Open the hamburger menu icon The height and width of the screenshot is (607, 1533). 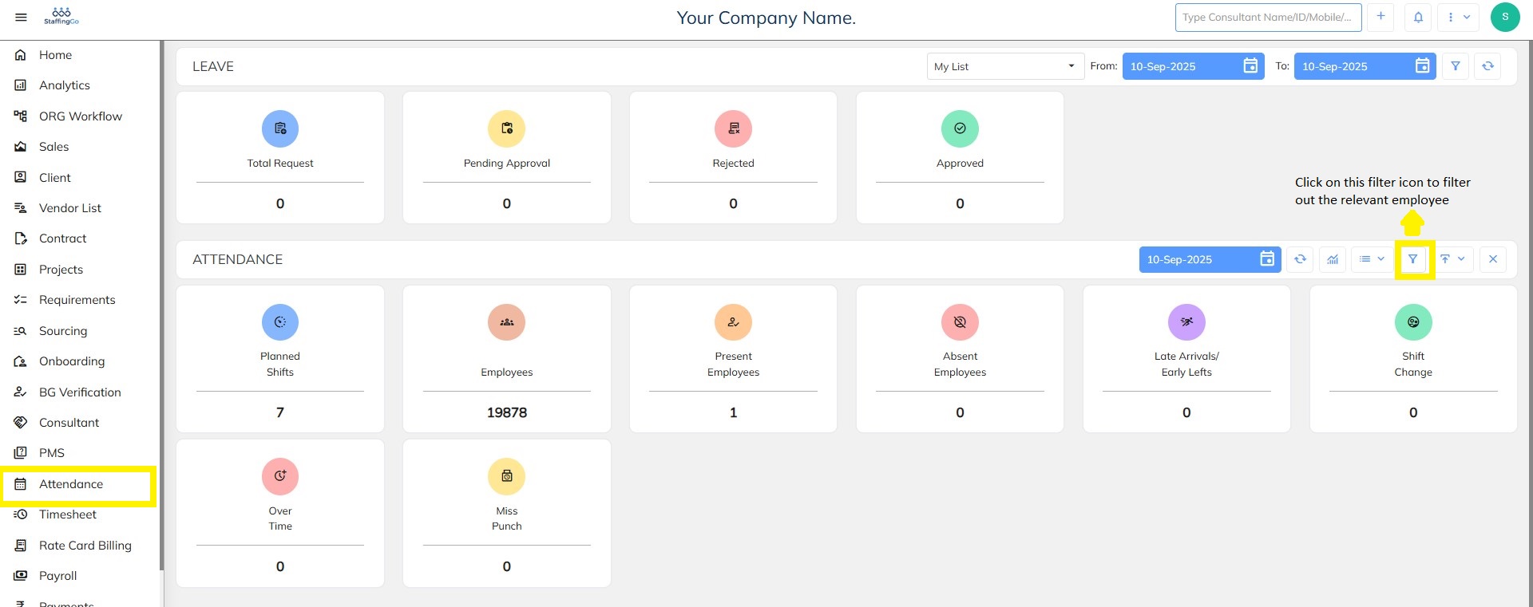(21, 17)
